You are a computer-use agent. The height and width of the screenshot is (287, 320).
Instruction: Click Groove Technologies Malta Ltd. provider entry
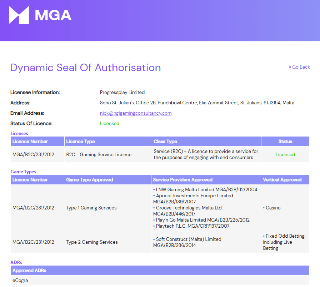pyautogui.click(x=188, y=211)
